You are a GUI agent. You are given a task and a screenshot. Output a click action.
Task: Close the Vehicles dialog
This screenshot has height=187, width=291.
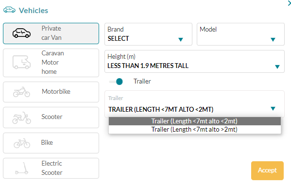tap(289, 3)
